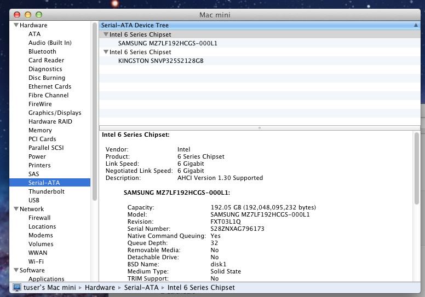Screen dimensions: 425x297
Task: Select ATA in the sidebar
Action: (35, 34)
